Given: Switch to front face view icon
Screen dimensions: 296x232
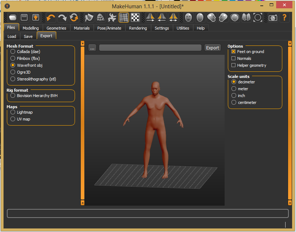Looking at the screenshot, I should click(x=189, y=18).
